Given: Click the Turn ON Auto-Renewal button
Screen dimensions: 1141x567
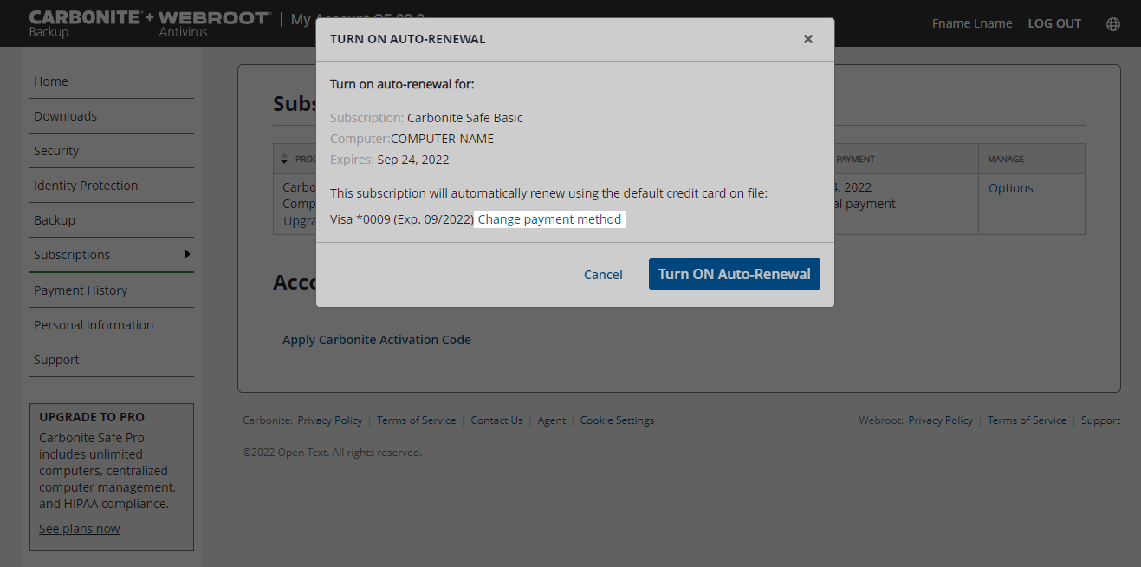Looking at the screenshot, I should point(734,274).
